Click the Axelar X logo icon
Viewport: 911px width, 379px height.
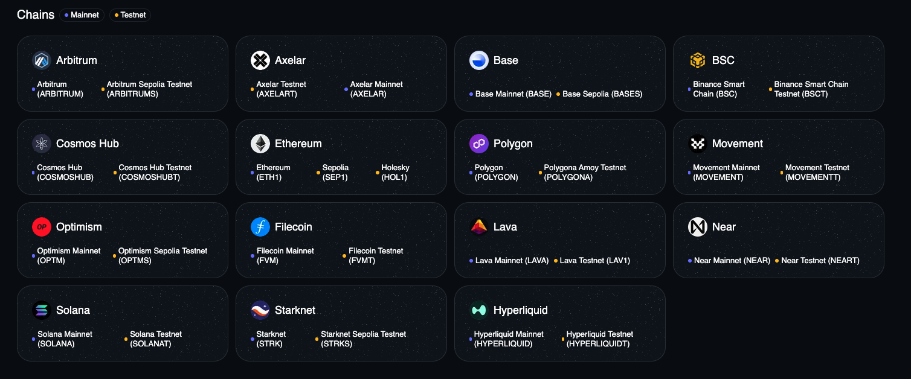[x=260, y=60]
